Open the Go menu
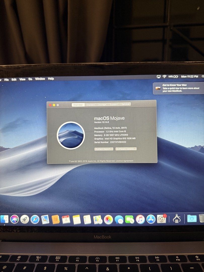This screenshot has height=272, width=204. tap(30, 79)
